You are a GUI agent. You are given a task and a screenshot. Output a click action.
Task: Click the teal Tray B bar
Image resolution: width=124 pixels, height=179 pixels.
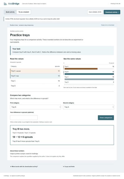tap(89, 74)
